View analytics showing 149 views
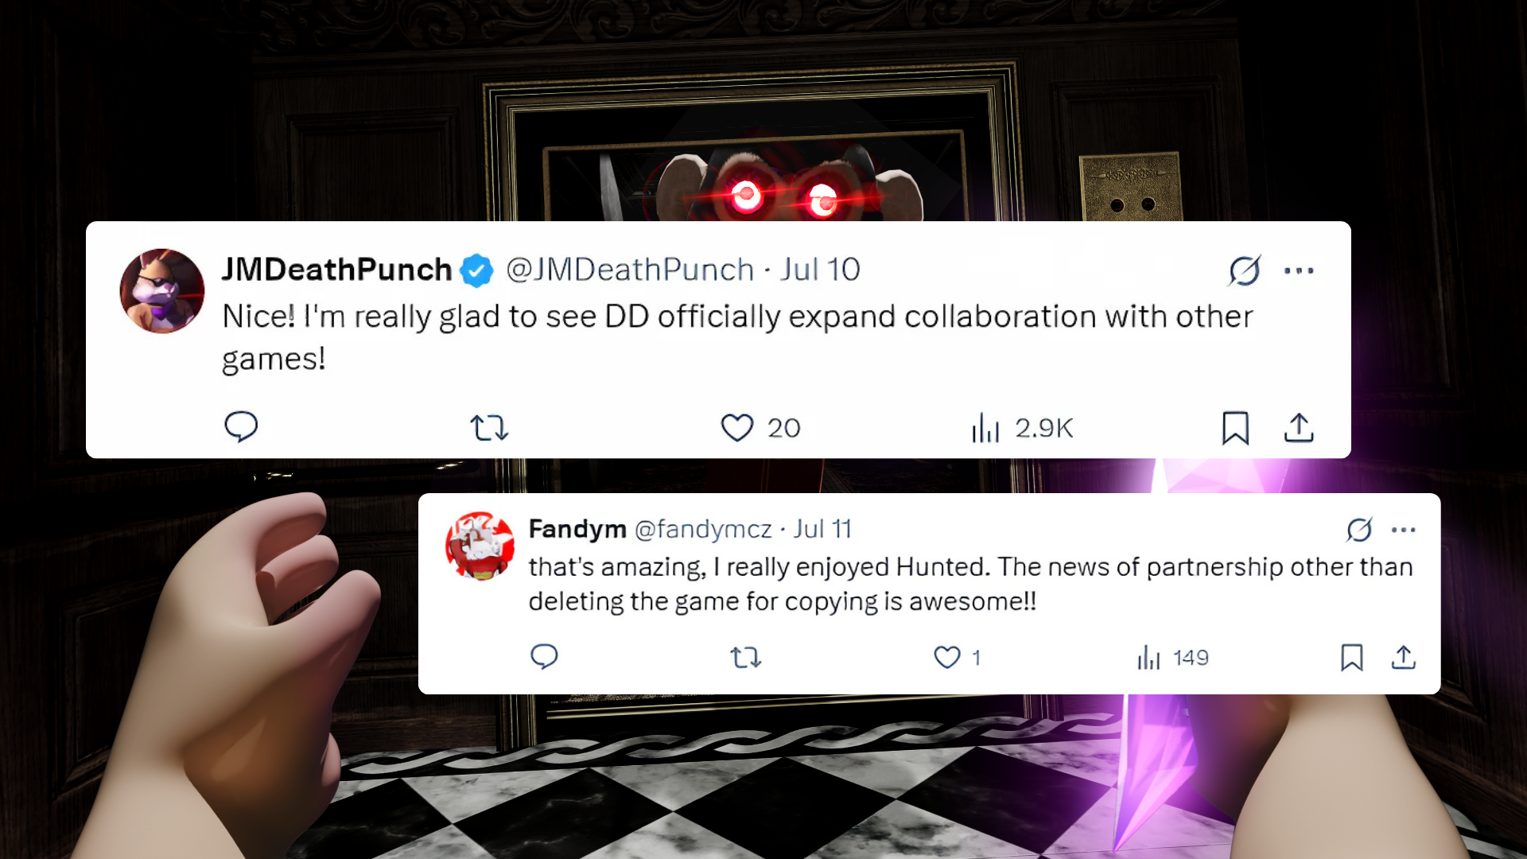 tap(1172, 658)
